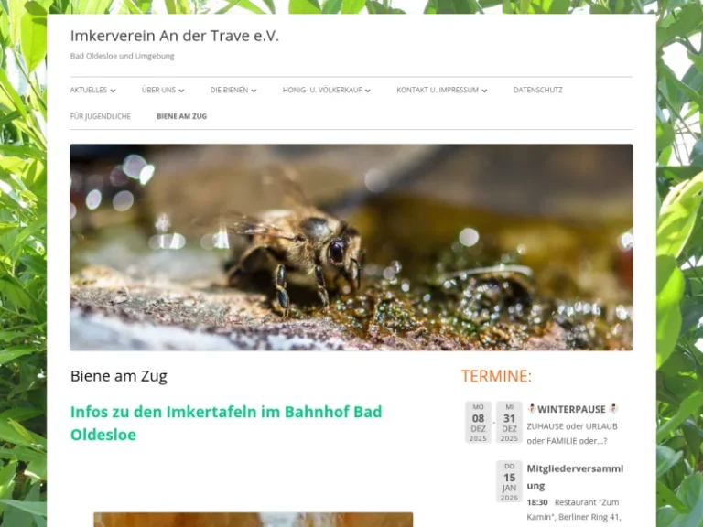Expand the Die Bienen submenu chevron
Viewport: 703px width, 527px height.
point(254,91)
